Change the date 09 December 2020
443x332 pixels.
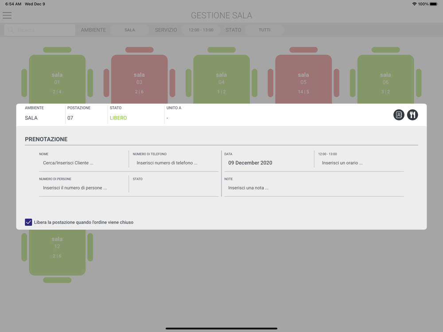[250, 163]
